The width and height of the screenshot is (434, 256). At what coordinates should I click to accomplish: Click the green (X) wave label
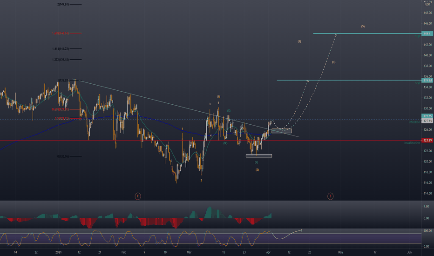[x=229, y=110]
